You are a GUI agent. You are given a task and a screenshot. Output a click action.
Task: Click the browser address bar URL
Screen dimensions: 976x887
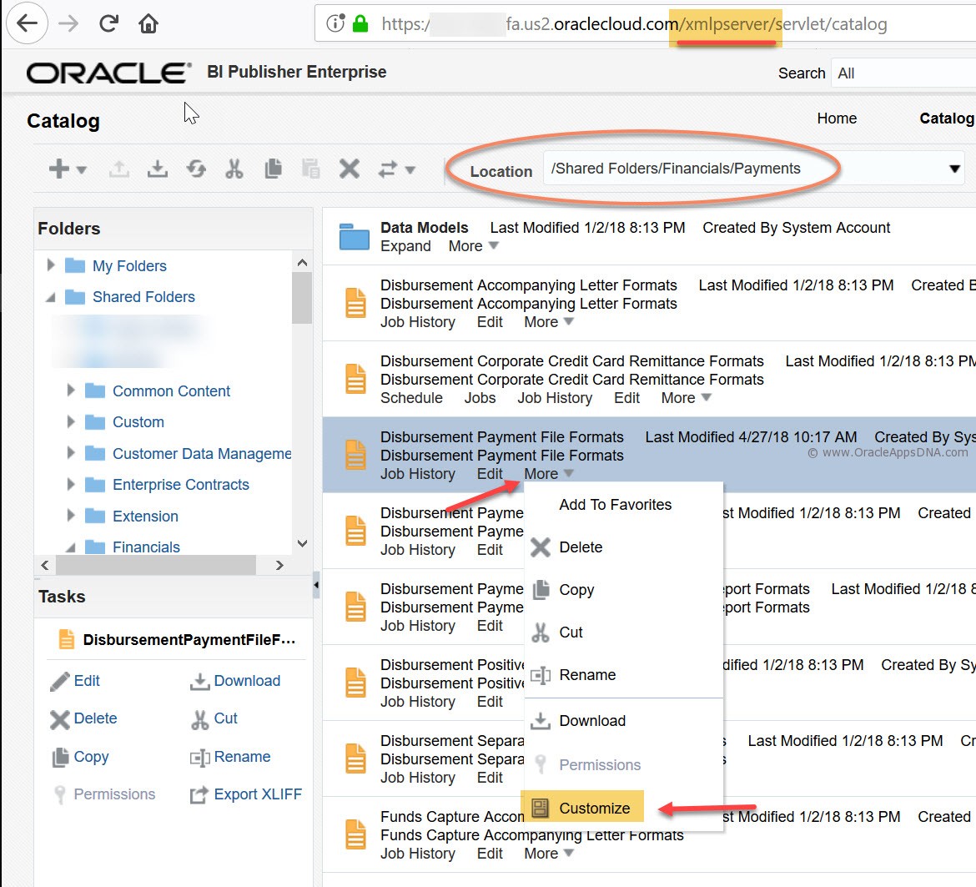click(x=634, y=23)
